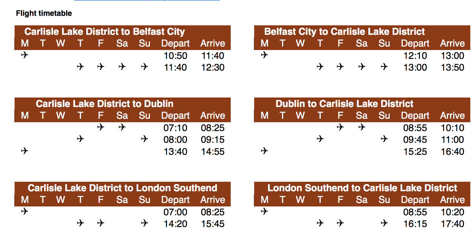Click the "Flight timetable" heading text
Viewport: 476px width, 240px height.
pos(44,13)
